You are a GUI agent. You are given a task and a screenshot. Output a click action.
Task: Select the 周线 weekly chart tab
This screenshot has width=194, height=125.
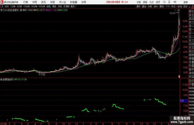[x=54, y=6]
